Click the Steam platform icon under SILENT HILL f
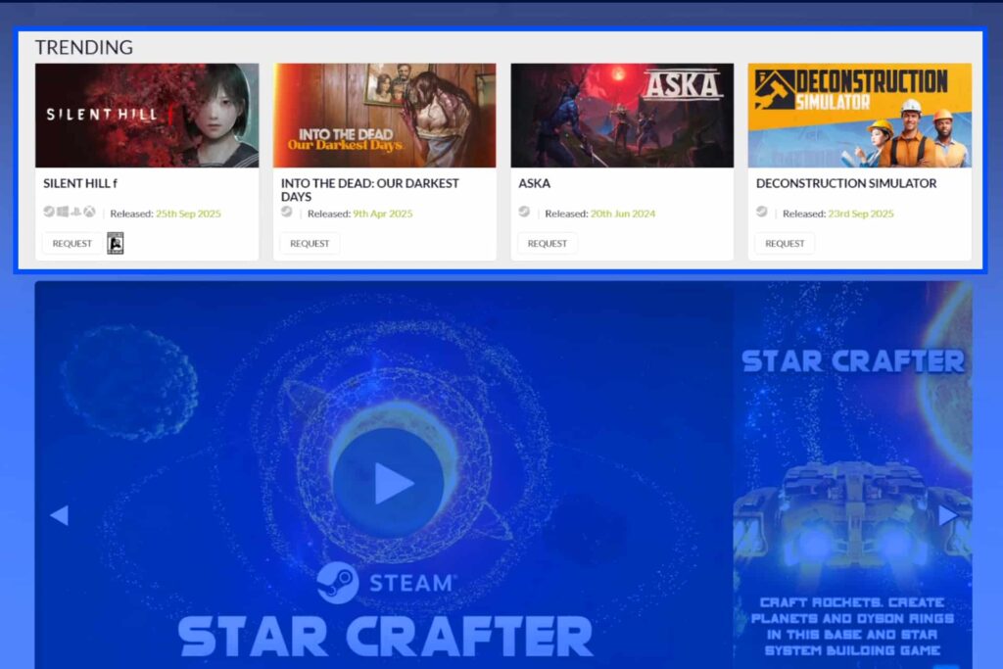This screenshot has width=1003, height=669. pos(49,212)
